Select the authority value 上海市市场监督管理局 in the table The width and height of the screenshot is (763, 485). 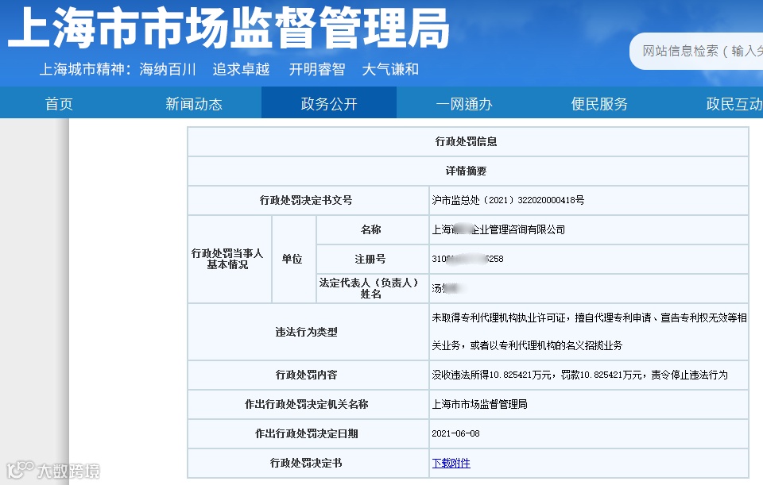tap(480, 404)
